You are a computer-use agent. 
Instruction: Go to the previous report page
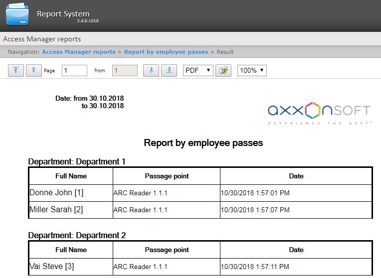coord(33,70)
